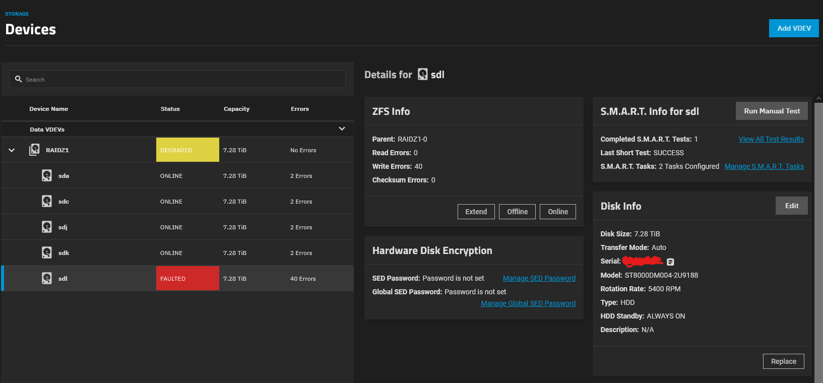Open Manage SED Password link
The height and width of the screenshot is (383, 823).
point(539,278)
